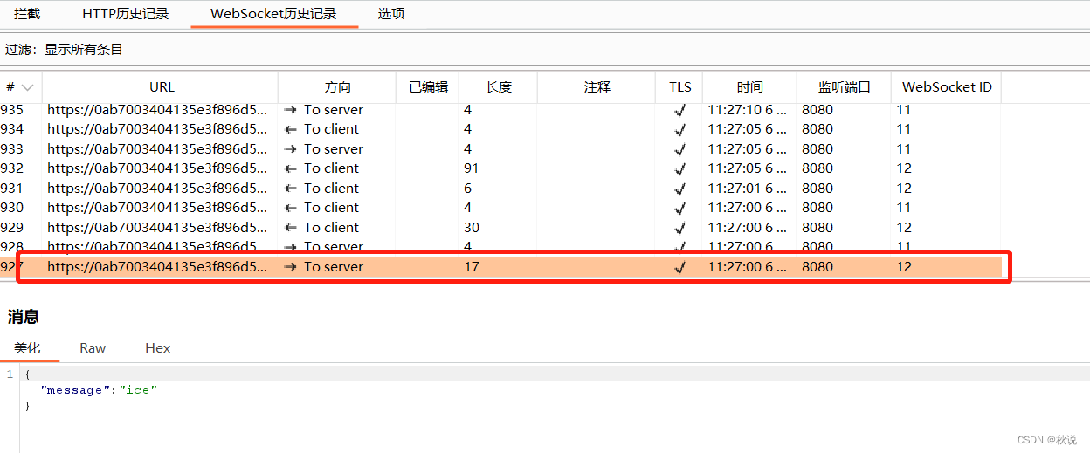The width and height of the screenshot is (1090, 453).
Task: Sort by the 注释 column header
Action: click(597, 87)
